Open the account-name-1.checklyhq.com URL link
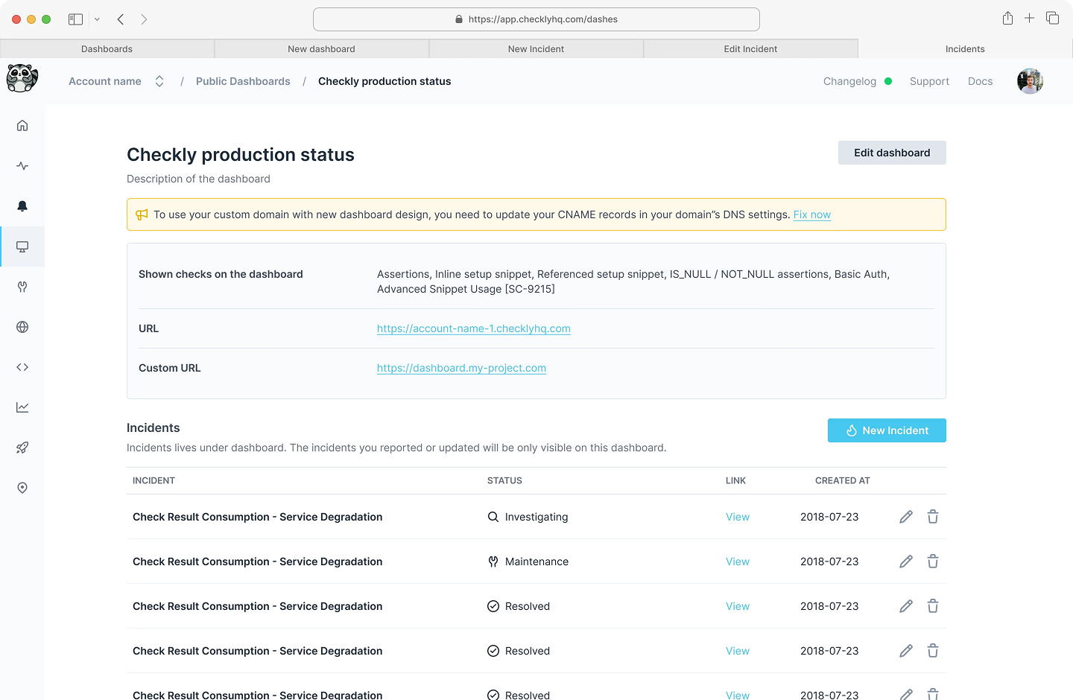This screenshot has height=700, width=1073. [x=474, y=328]
